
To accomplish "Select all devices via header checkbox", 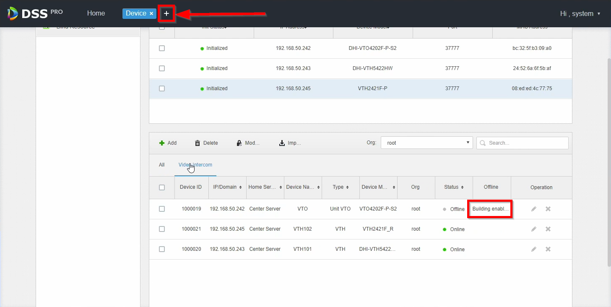I will 162,187.
